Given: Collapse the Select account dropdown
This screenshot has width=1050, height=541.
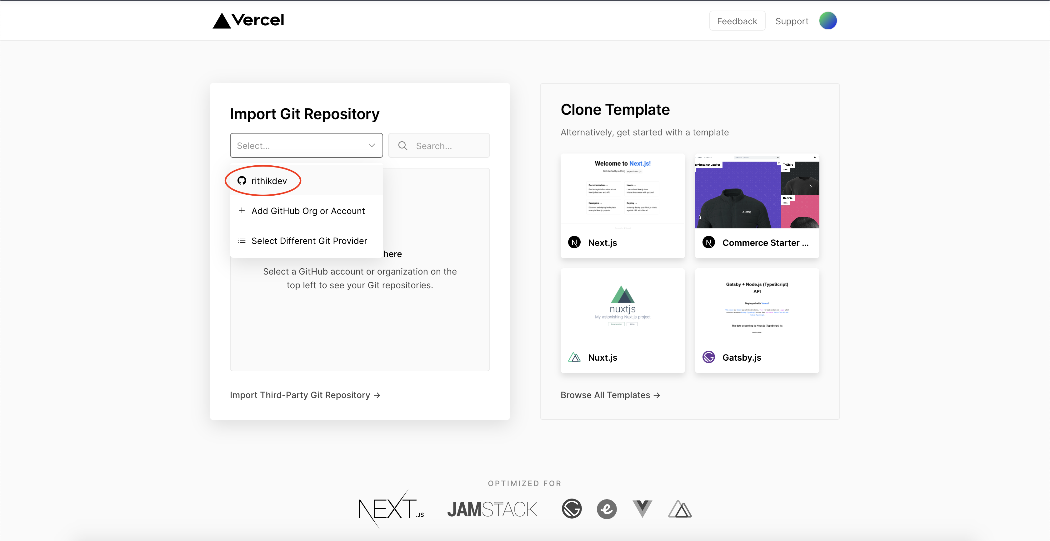Looking at the screenshot, I should point(371,145).
